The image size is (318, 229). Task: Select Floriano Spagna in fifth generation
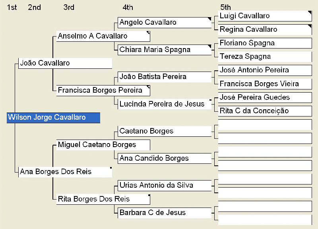pos(265,43)
